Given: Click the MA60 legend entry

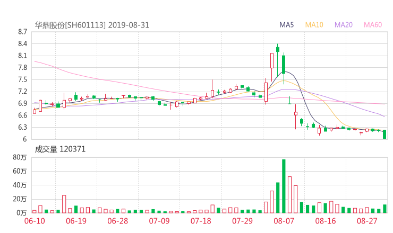Looking at the screenshot, I should (x=373, y=25).
